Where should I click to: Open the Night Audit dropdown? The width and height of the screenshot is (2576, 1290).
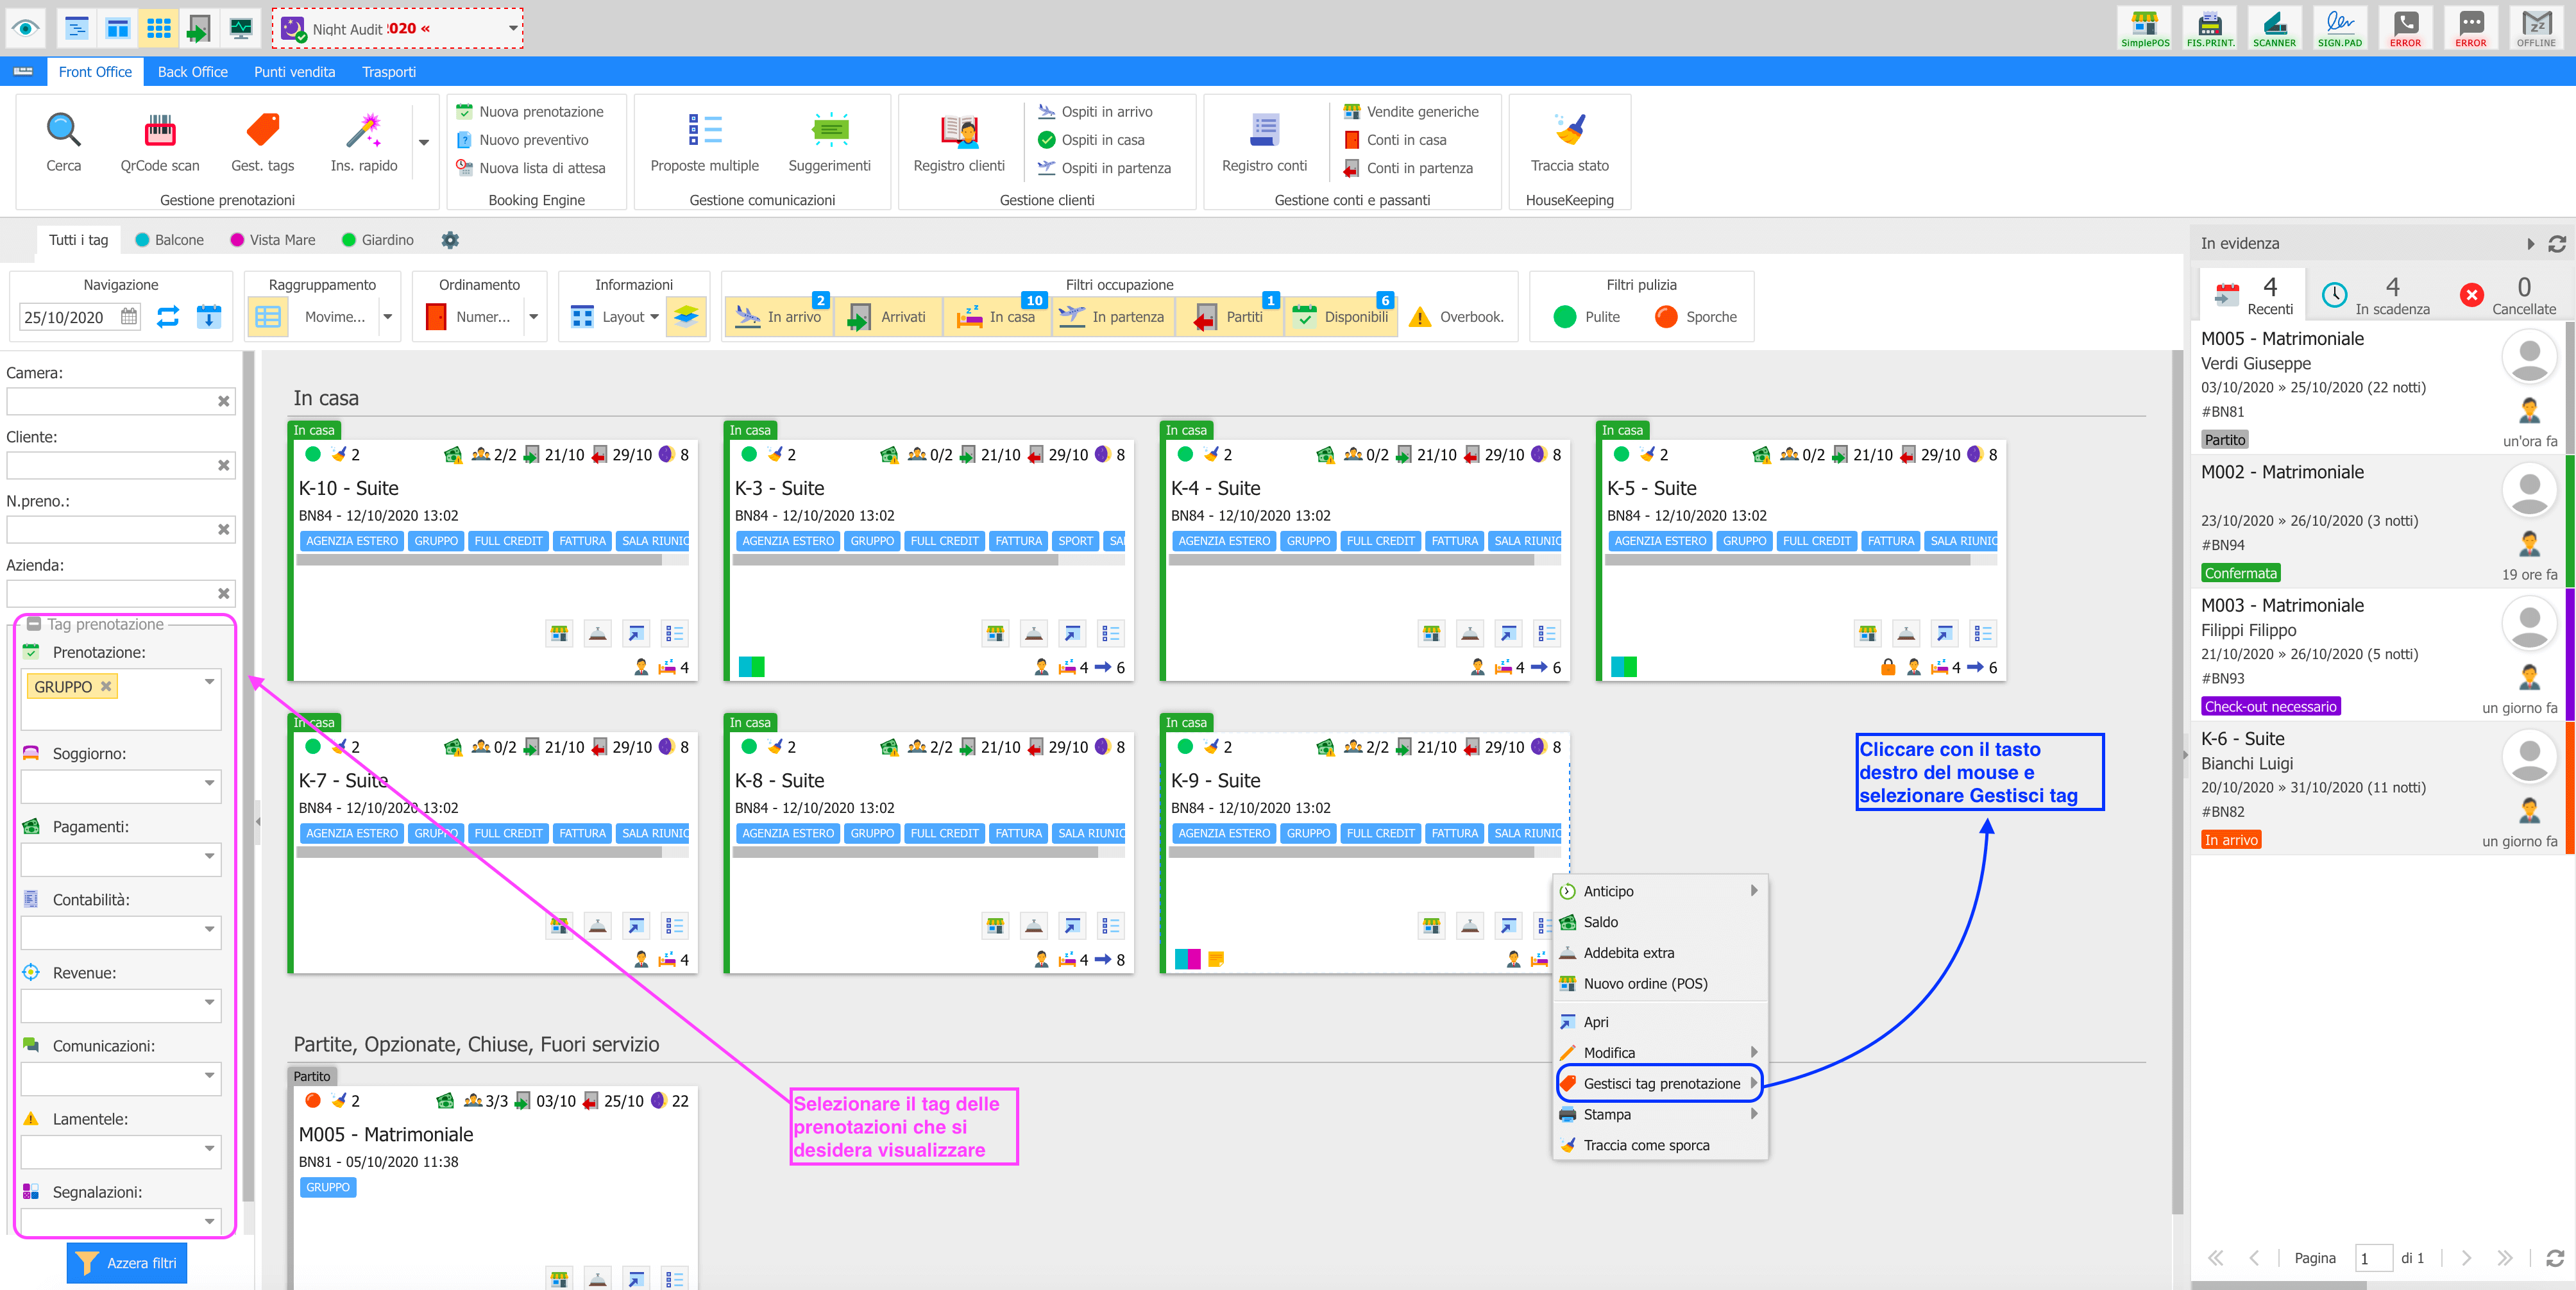(513, 28)
